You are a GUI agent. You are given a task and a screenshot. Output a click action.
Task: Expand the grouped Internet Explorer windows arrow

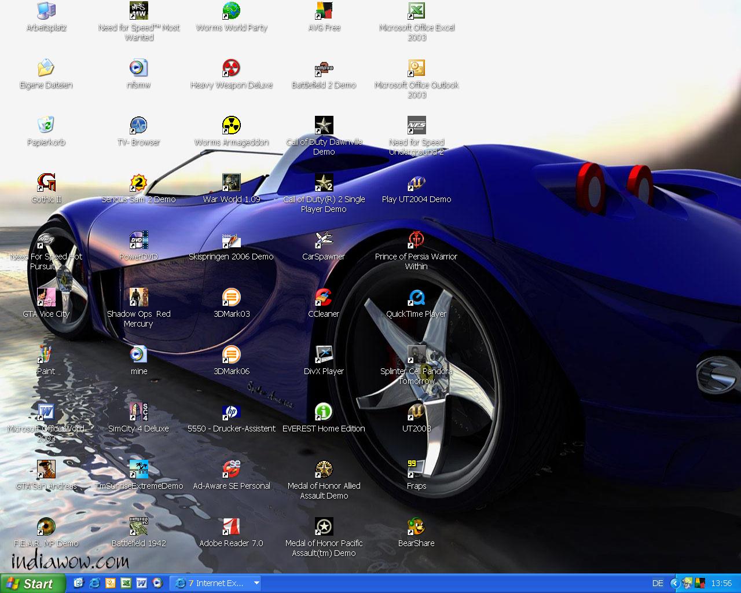256,583
